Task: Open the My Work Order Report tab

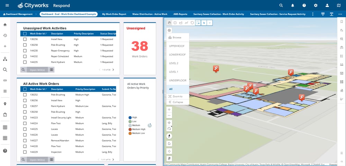Action: pos(115,14)
